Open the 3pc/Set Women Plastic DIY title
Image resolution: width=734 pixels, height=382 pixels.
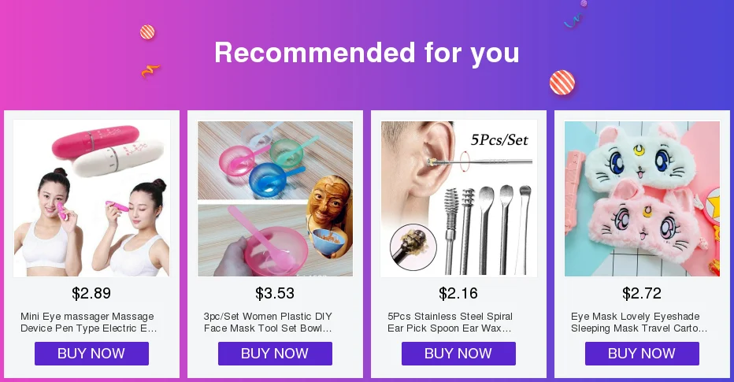click(268, 322)
